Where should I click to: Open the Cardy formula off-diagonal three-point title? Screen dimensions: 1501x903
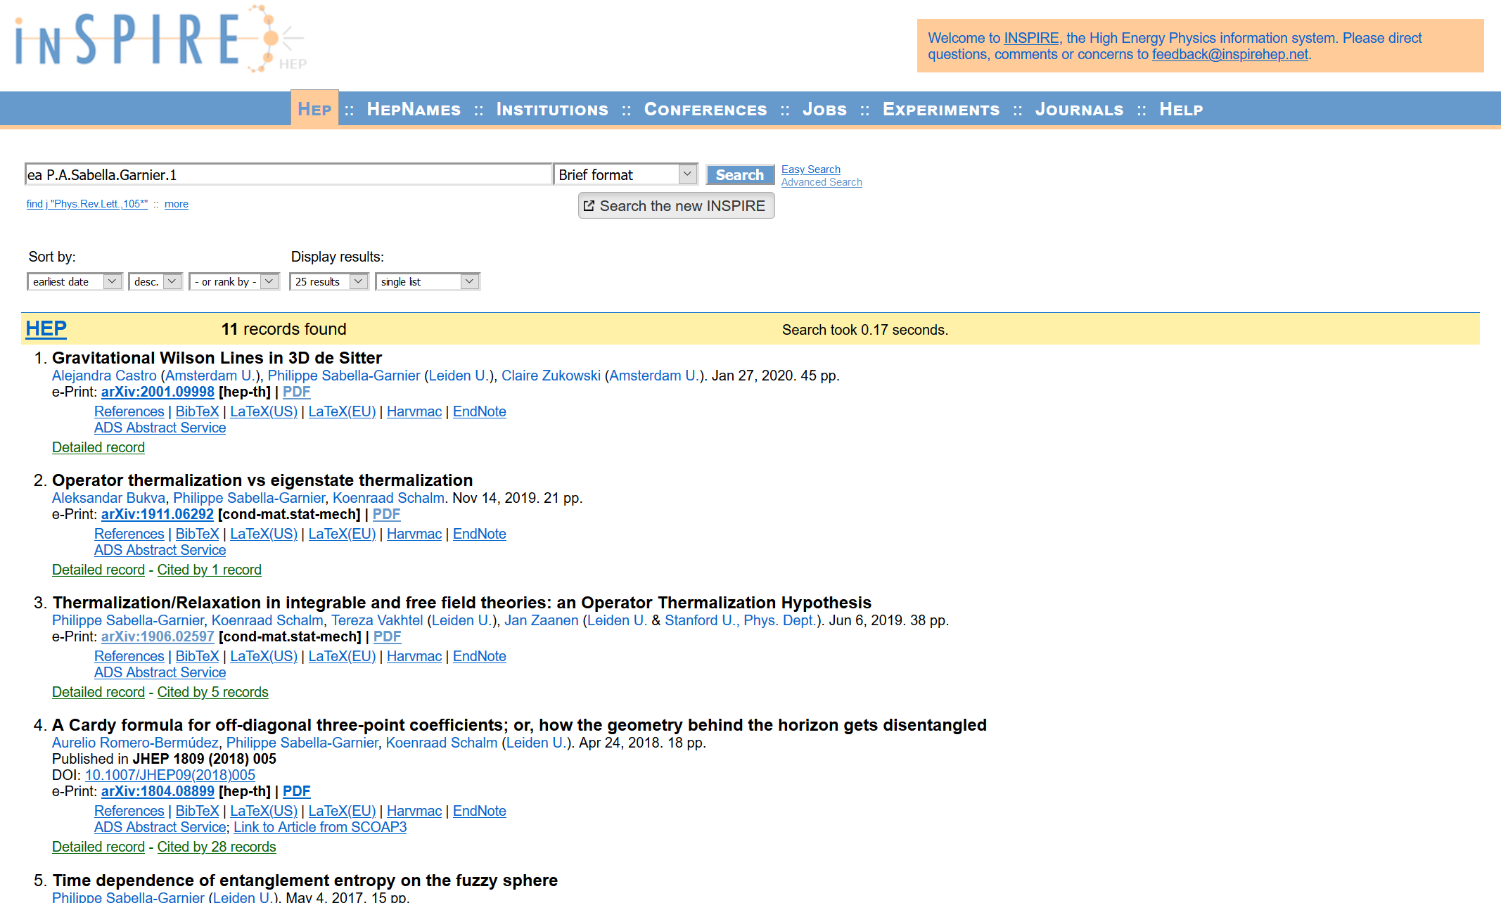coord(519,725)
